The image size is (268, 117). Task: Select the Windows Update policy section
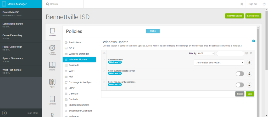point(79,60)
